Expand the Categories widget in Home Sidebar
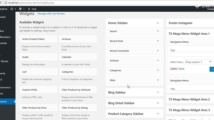The width and height of the screenshot is (214, 120). pos(158,70)
